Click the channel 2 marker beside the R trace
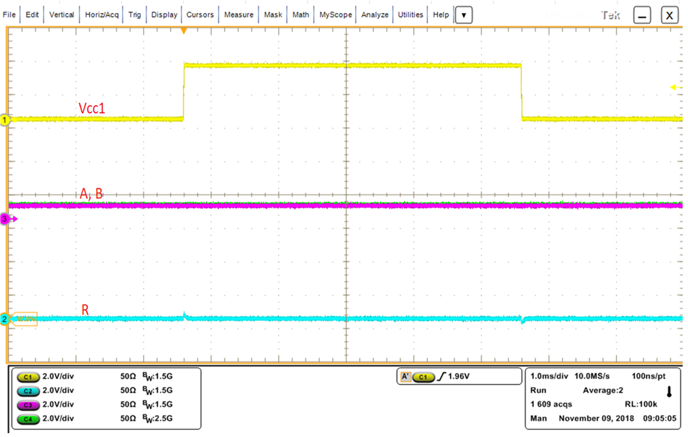This screenshot has height=437, width=688. point(6,317)
